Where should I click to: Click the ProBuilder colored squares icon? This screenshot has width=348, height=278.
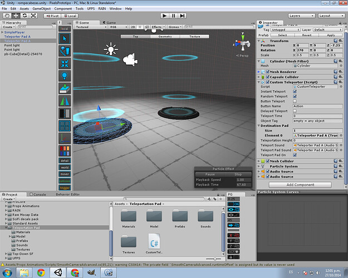(x=65, y=151)
